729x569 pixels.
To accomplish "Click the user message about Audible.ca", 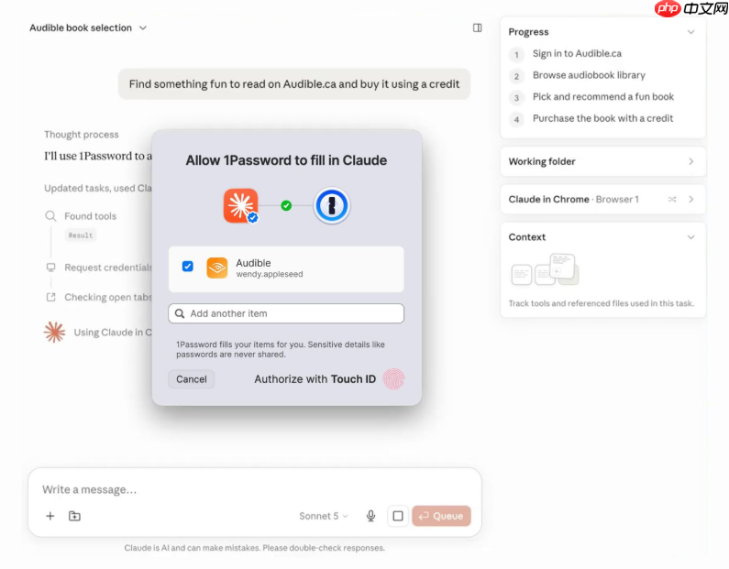I will (x=294, y=84).
